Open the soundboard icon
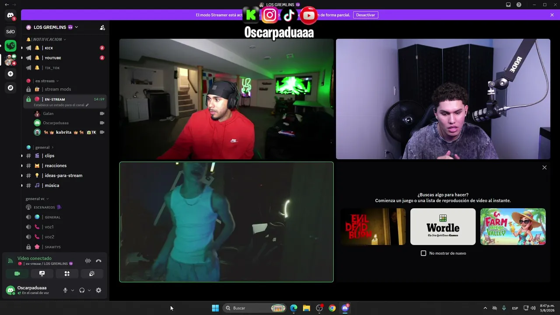The image size is (560, 315). [92, 273]
